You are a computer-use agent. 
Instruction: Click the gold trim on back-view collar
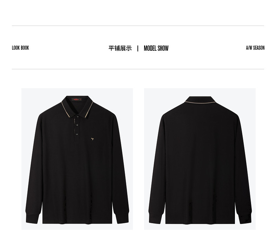[200, 103]
